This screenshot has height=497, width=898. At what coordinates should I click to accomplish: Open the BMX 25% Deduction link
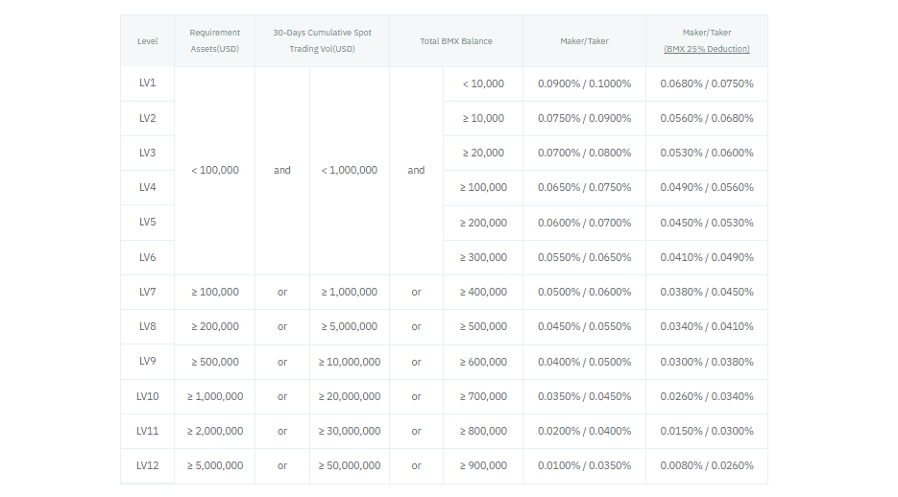(x=706, y=49)
